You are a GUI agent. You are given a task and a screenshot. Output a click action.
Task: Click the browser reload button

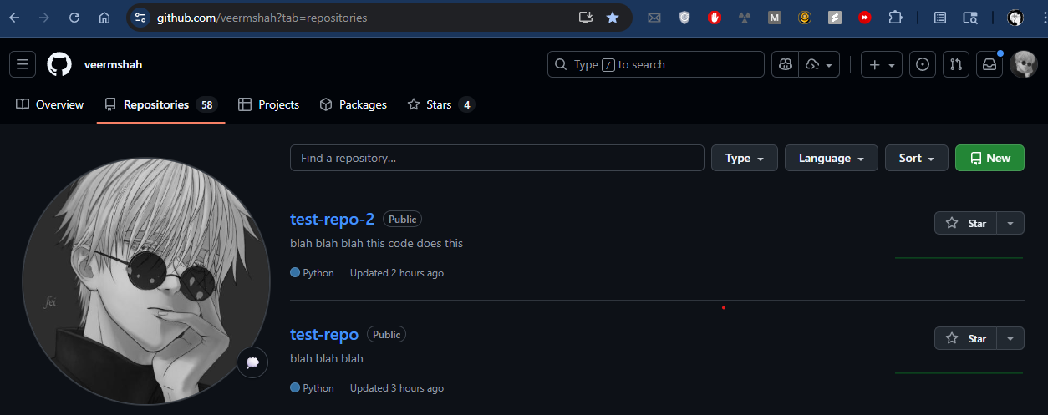coord(74,17)
